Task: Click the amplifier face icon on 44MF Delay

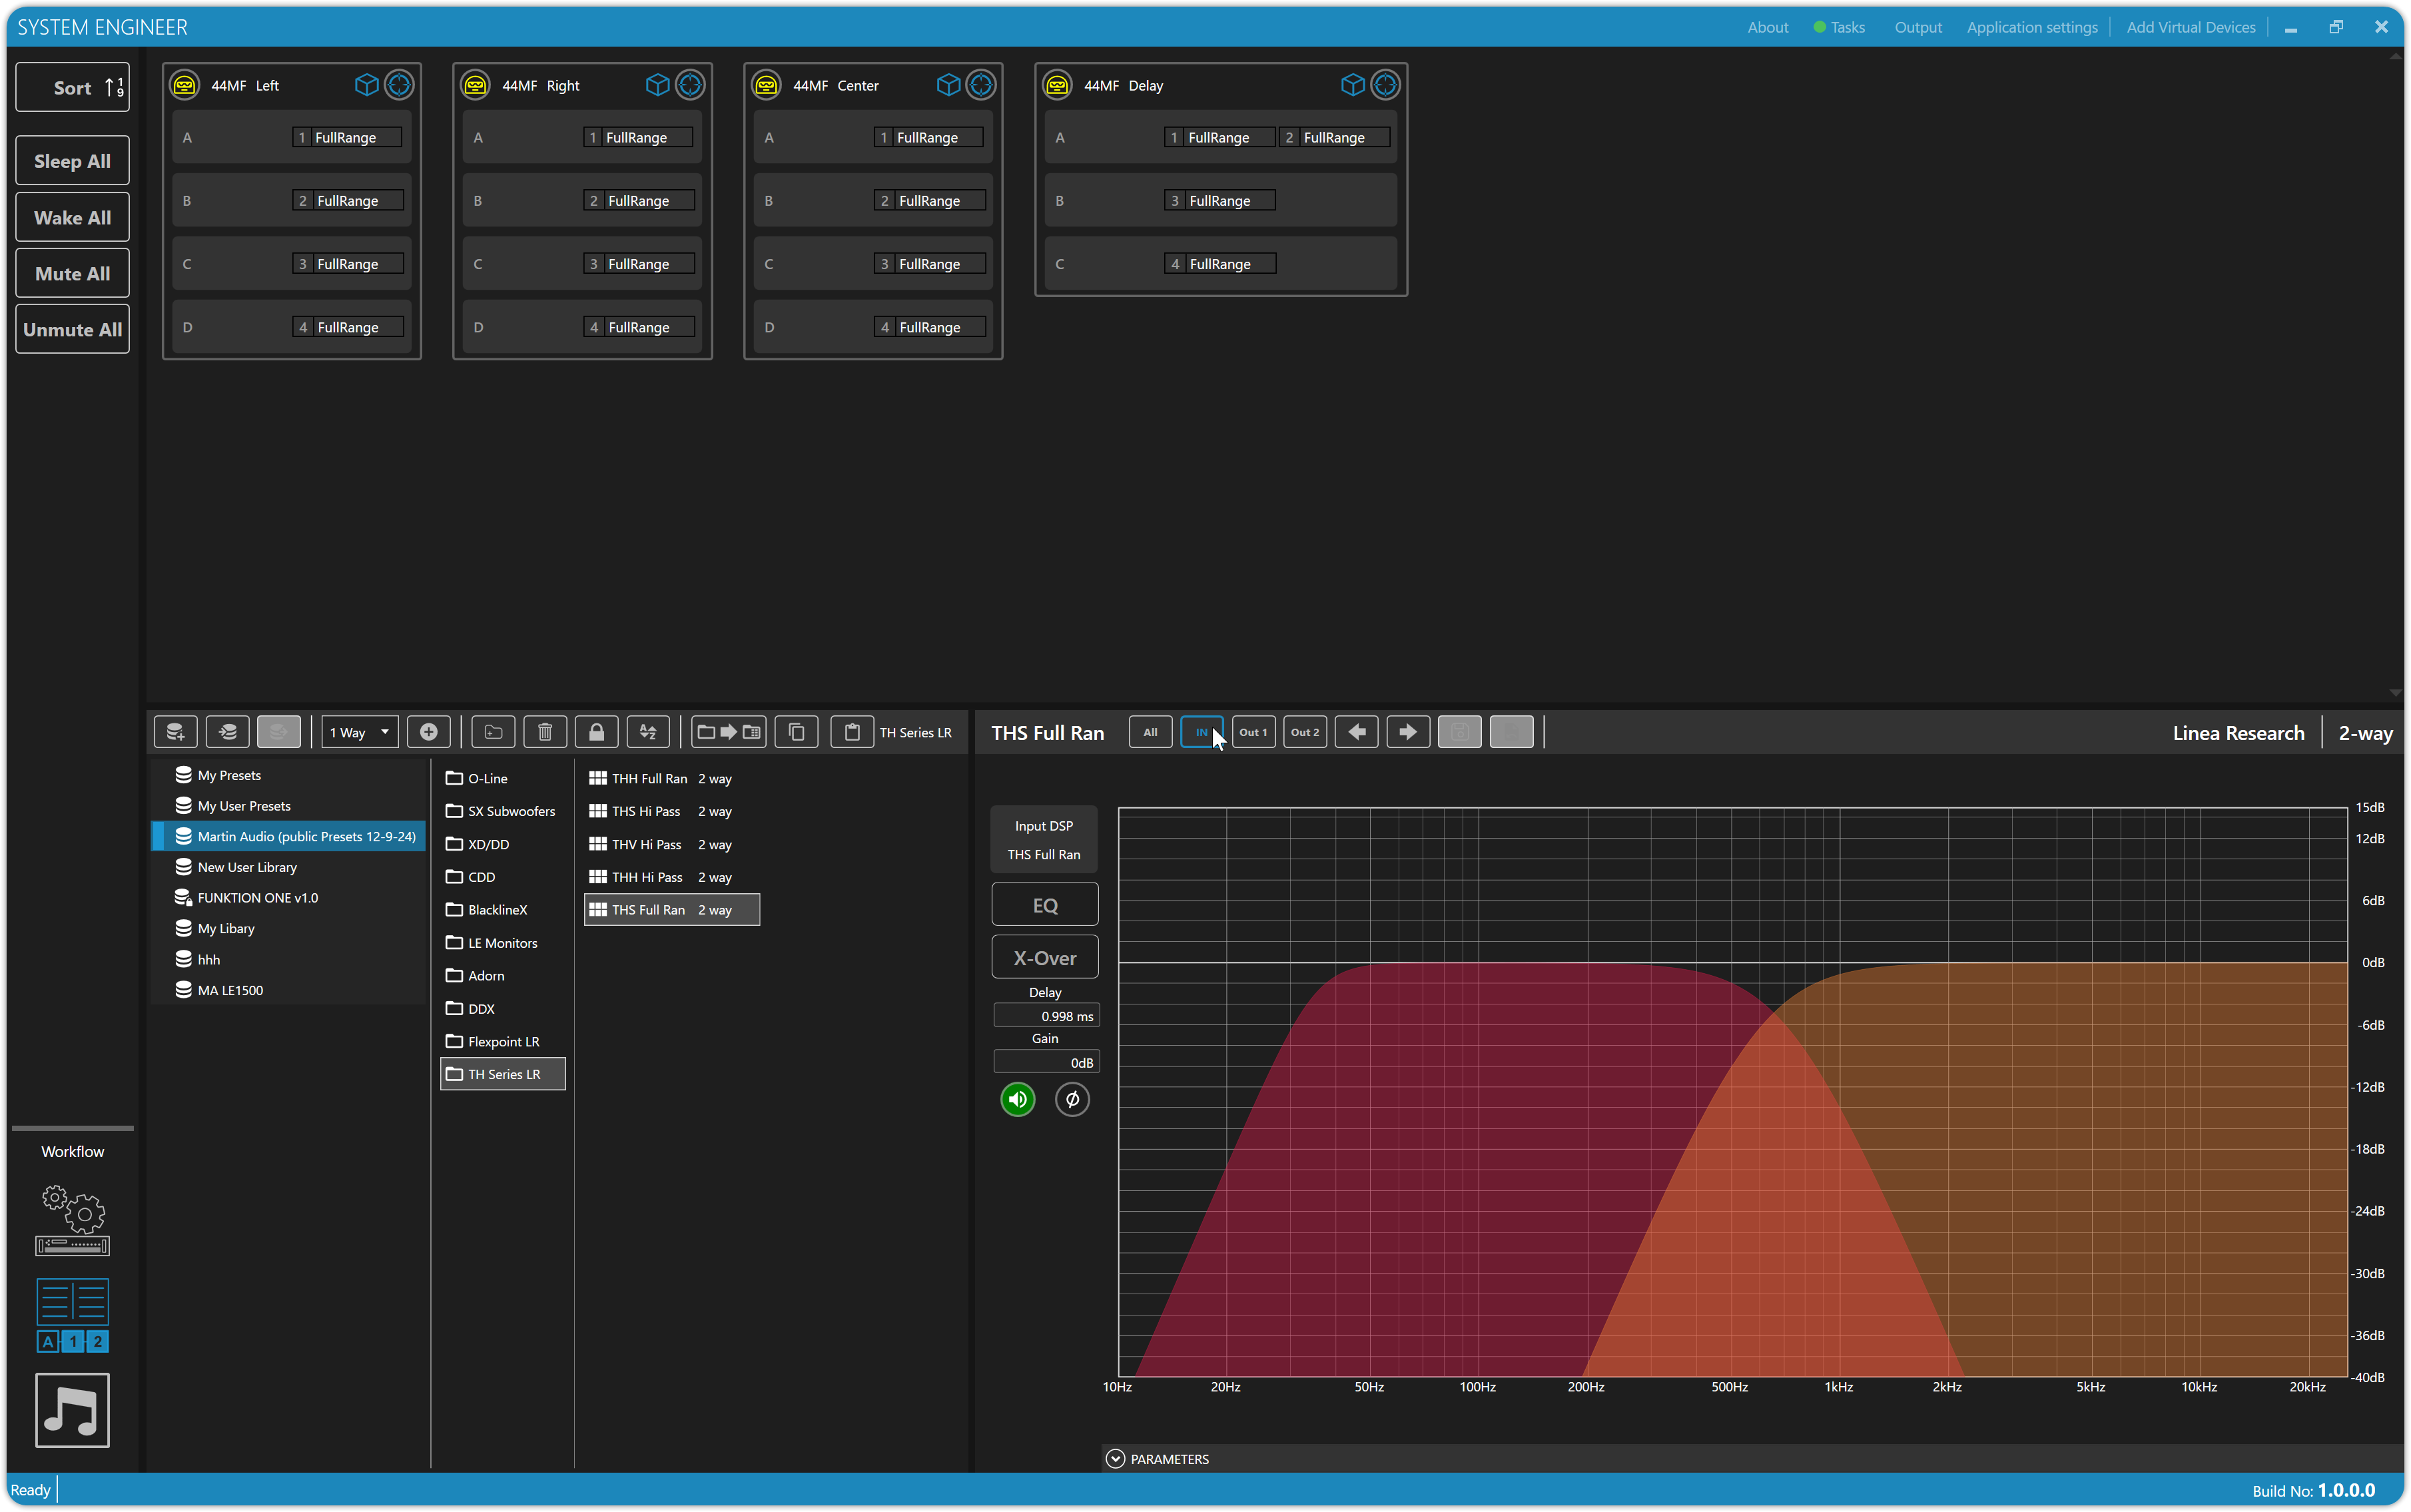Action: pos(1058,85)
